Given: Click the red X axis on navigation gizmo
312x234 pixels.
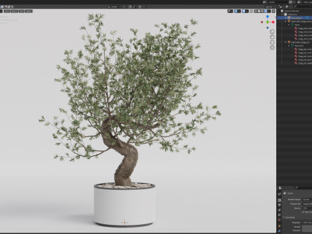Looking at the screenshot, I should pos(273,22).
